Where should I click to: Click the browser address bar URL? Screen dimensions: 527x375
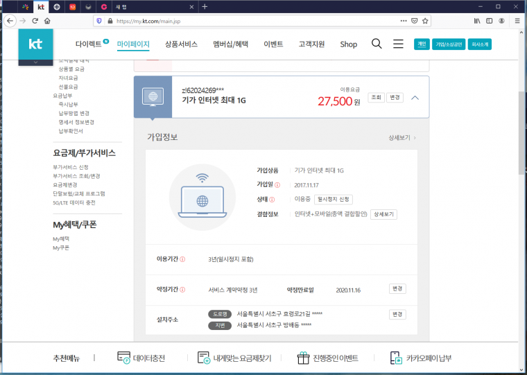coord(148,21)
